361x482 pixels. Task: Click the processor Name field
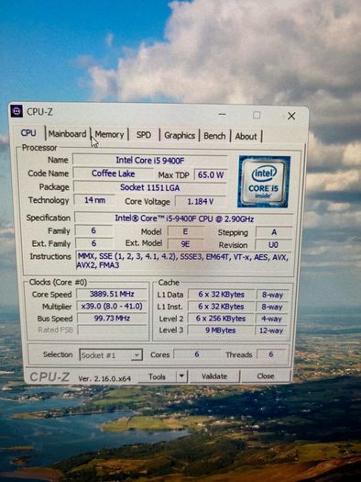pos(150,160)
